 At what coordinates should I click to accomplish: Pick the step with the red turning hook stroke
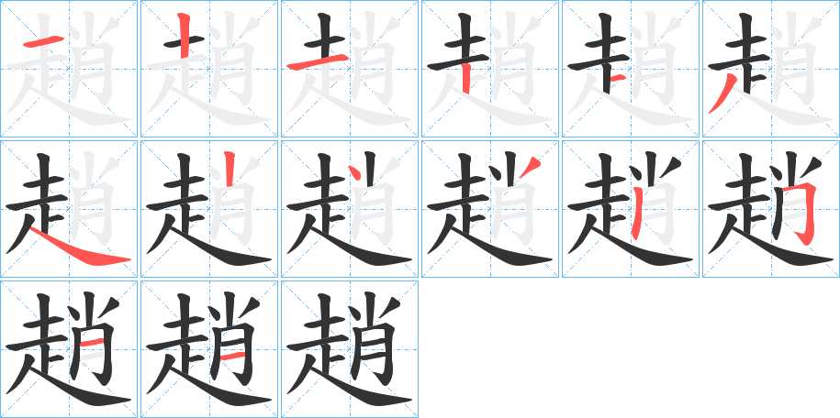click(770, 209)
